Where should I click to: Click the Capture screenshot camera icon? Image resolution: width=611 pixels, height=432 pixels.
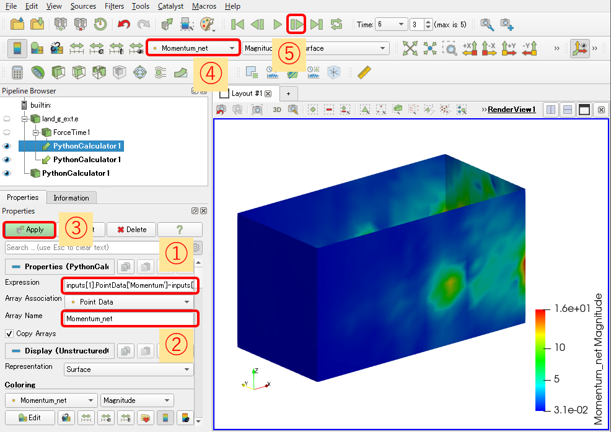(x=257, y=110)
